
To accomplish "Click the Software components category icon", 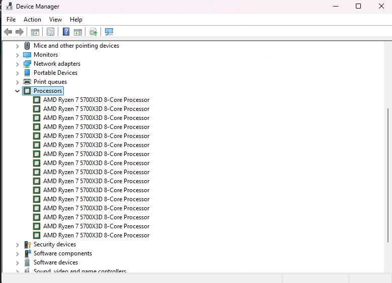I will (28, 253).
